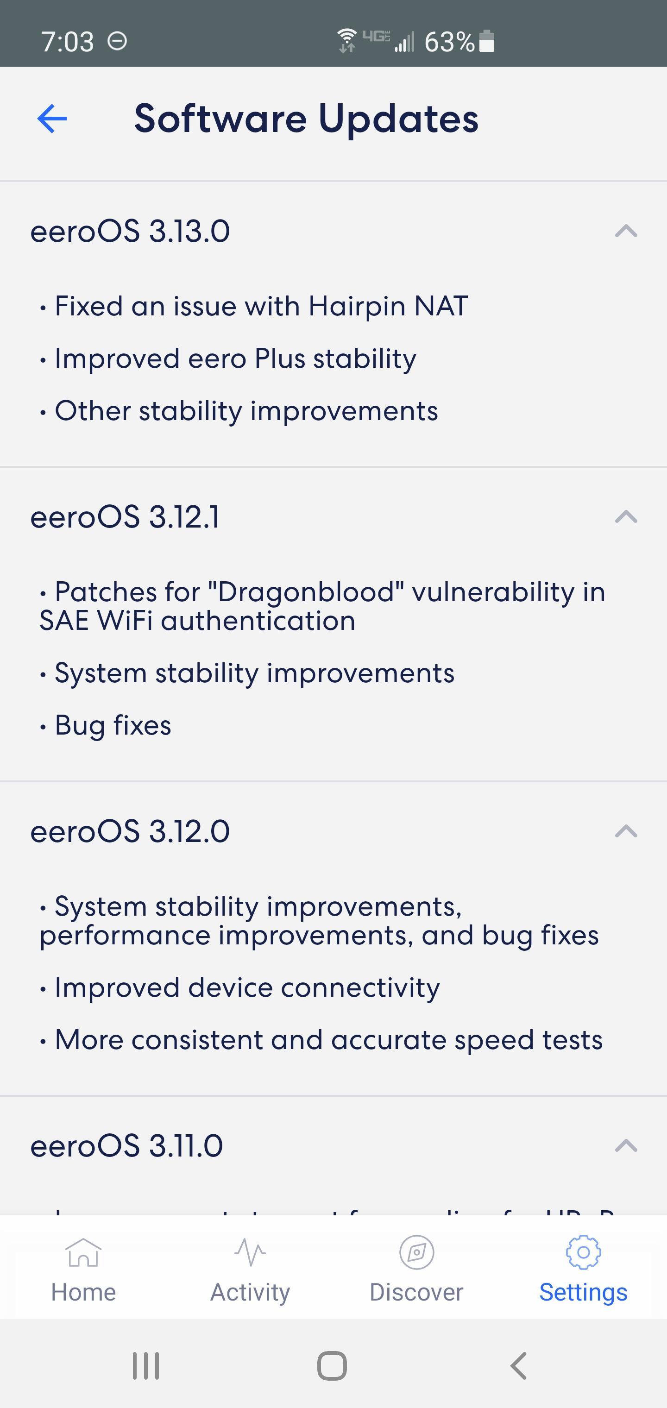Collapse the eeroOS 3.11.0 chevron
The image size is (667, 1408).
point(626,1145)
